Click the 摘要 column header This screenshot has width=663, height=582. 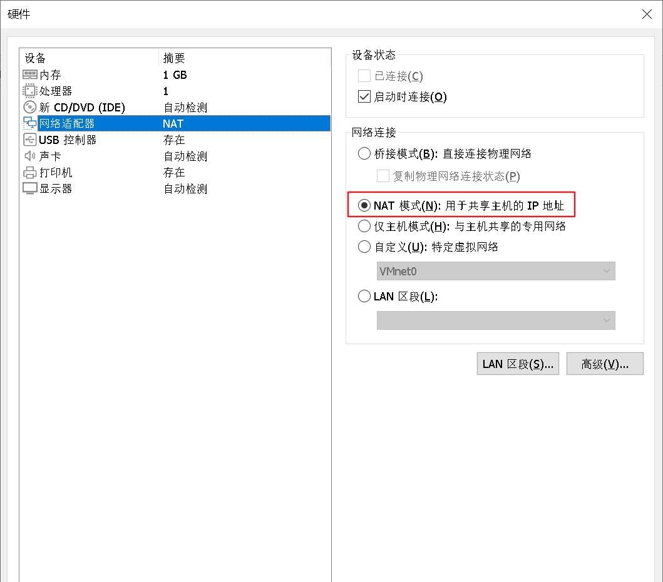174,58
